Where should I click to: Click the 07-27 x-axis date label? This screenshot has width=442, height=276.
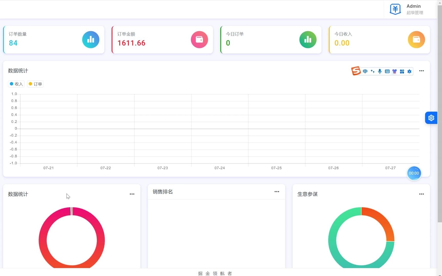coord(391,168)
